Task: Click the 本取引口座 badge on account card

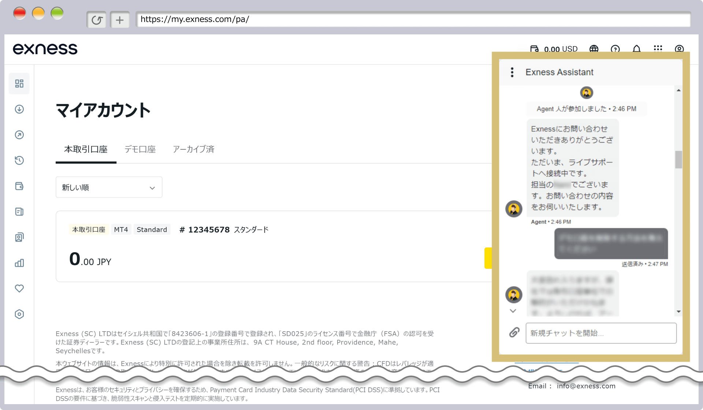Action: pyautogui.click(x=89, y=230)
